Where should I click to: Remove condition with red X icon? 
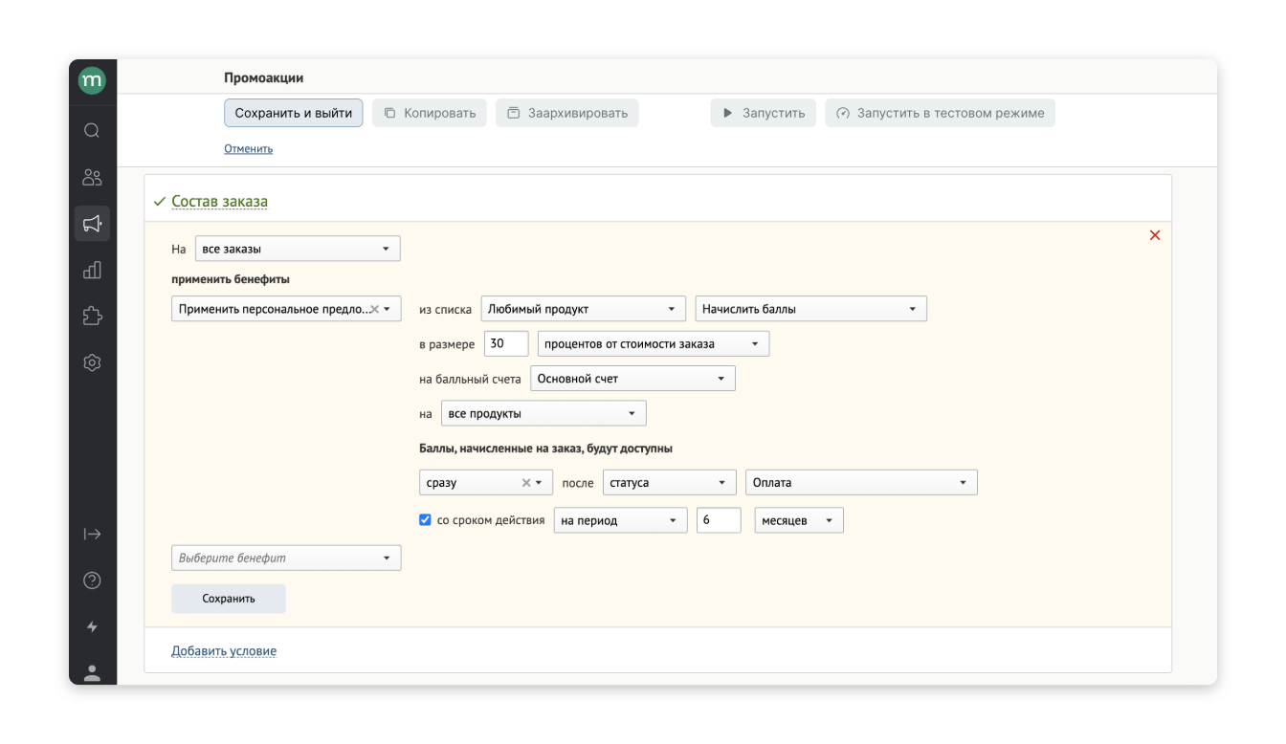(1155, 235)
